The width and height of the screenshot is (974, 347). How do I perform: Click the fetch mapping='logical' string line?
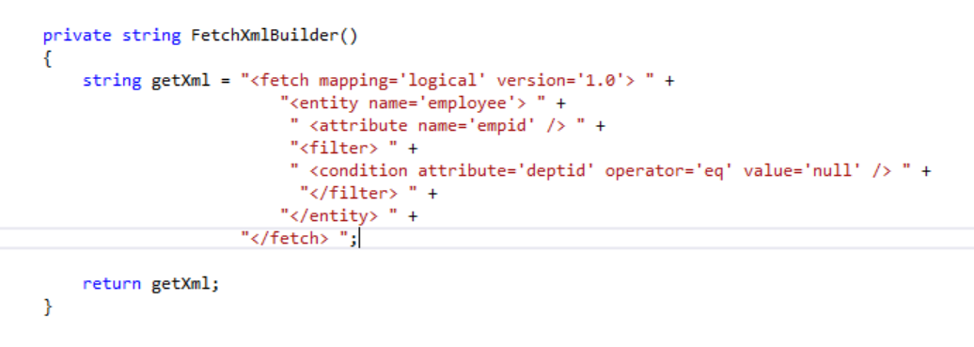pyautogui.click(x=448, y=81)
